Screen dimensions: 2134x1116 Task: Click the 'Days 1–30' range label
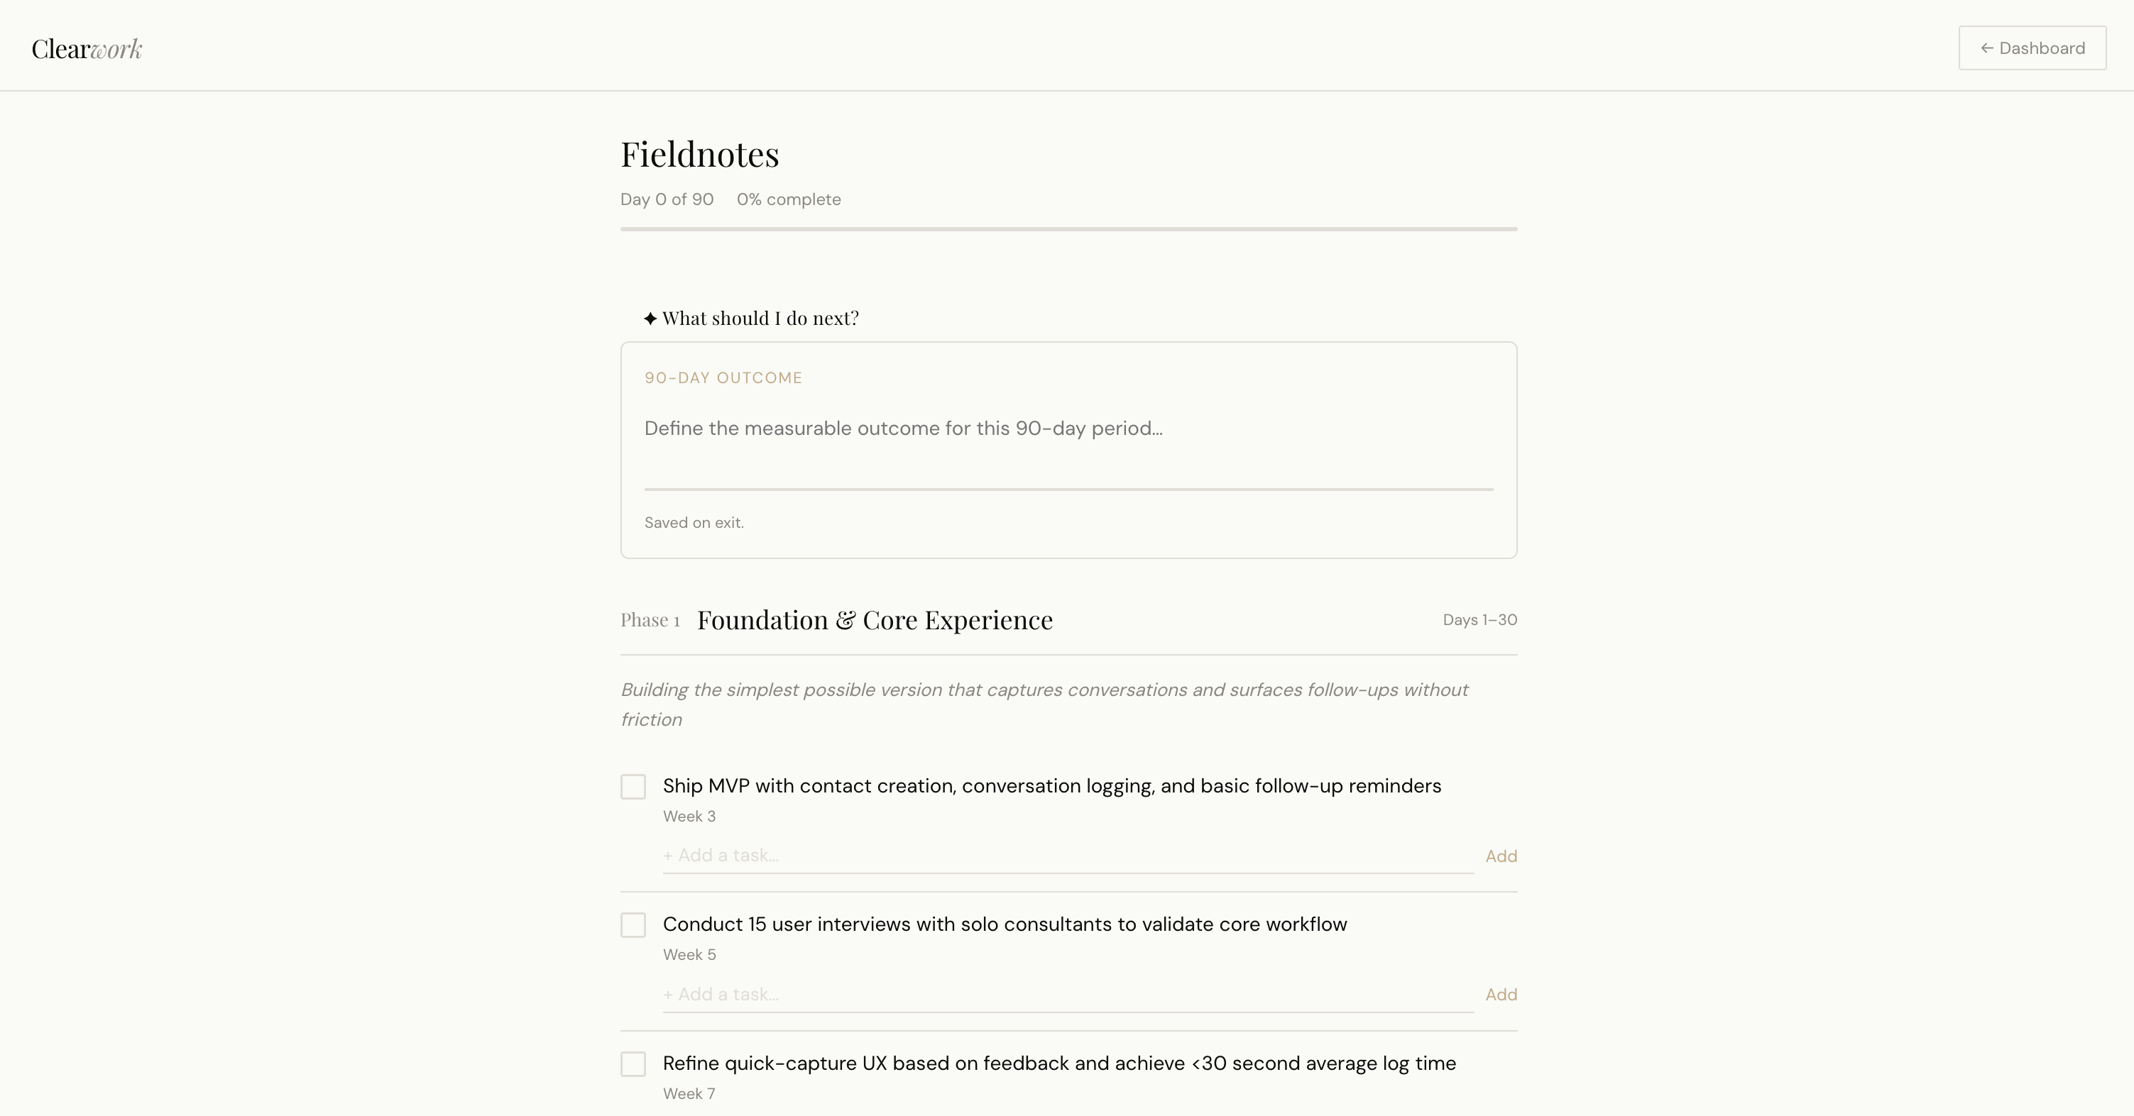coord(1479,620)
